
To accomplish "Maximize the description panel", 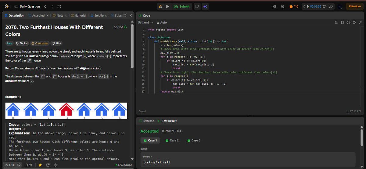I will pyautogui.click(x=125, y=16).
